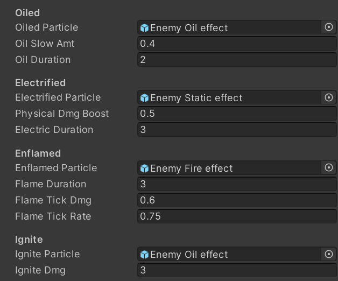
Task: Click the Flame Tick Dmg value field
Action: point(237,200)
